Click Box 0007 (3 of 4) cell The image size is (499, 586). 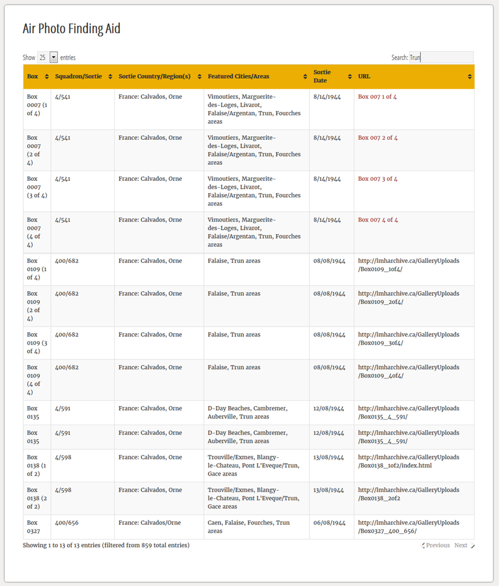coord(37,191)
